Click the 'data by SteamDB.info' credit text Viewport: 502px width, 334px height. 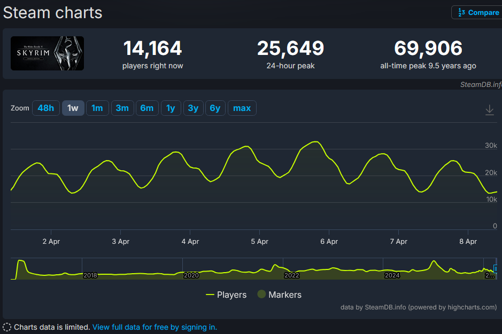pyautogui.click(x=419, y=307)
